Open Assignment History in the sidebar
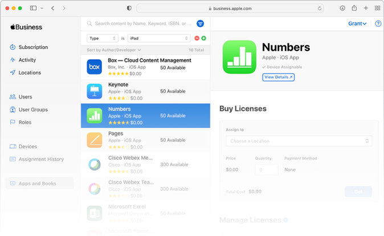Image resolution: width=384 pixels, height=236 pixels. click(x=41, y=159)
